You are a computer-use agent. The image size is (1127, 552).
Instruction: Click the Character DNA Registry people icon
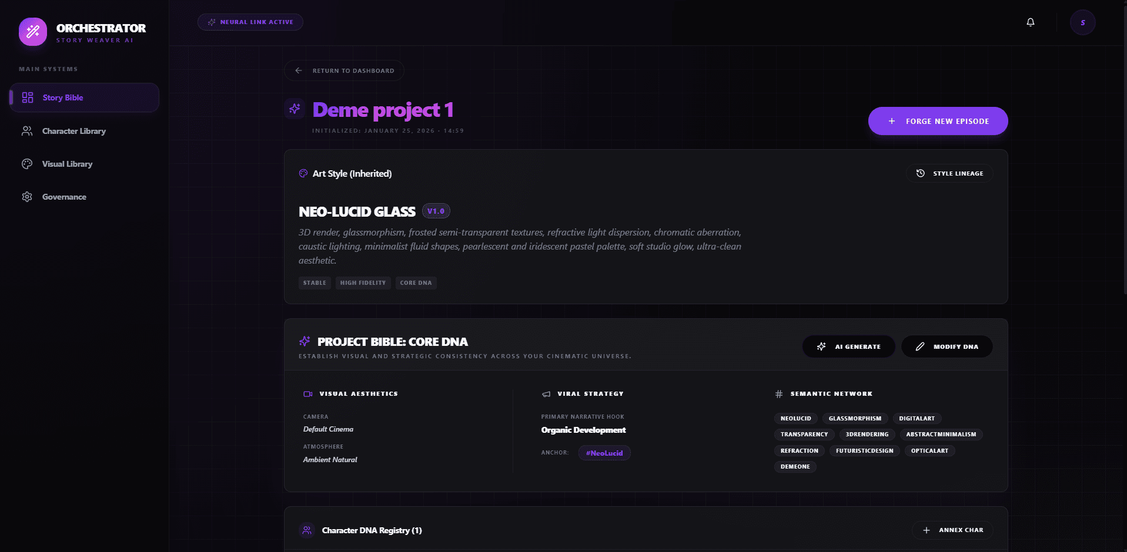(306, 530)
